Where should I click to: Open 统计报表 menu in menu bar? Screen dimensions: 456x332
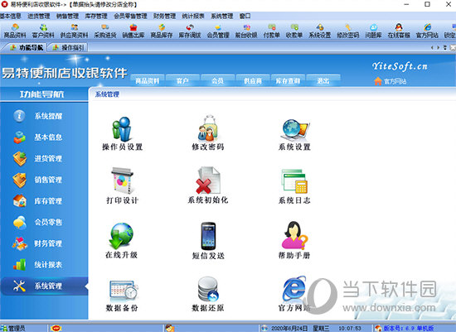193,16
